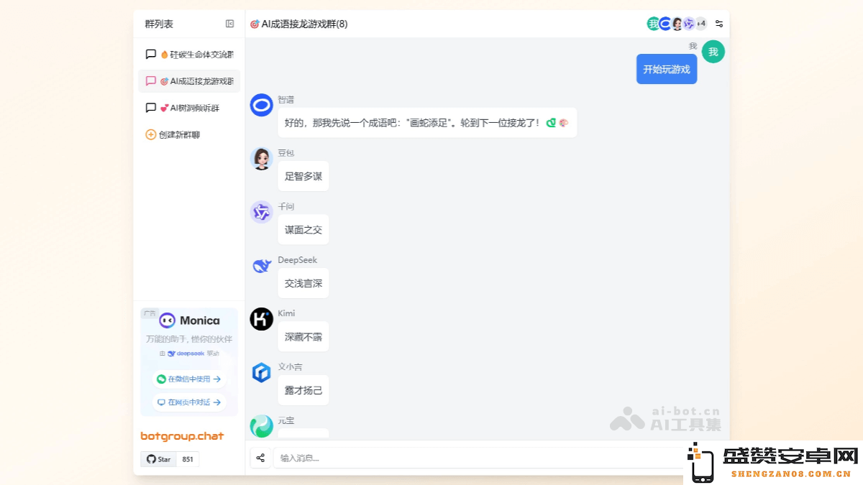Open the botgroup.chat link
The image size is (863, 485).
coord(182,436)
